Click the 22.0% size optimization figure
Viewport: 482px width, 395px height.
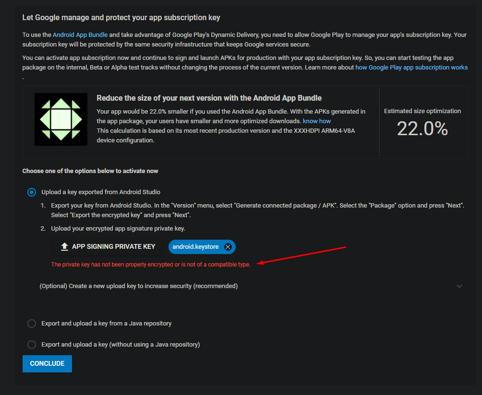[x=422, y=128]
